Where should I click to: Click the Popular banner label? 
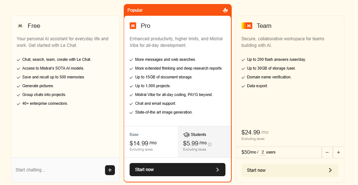(x=135, y=10)
